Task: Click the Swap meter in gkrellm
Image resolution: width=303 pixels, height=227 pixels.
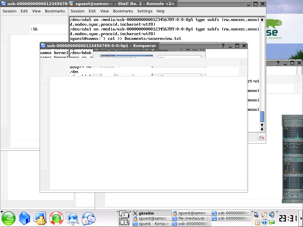Action: (x=293, y=197)
